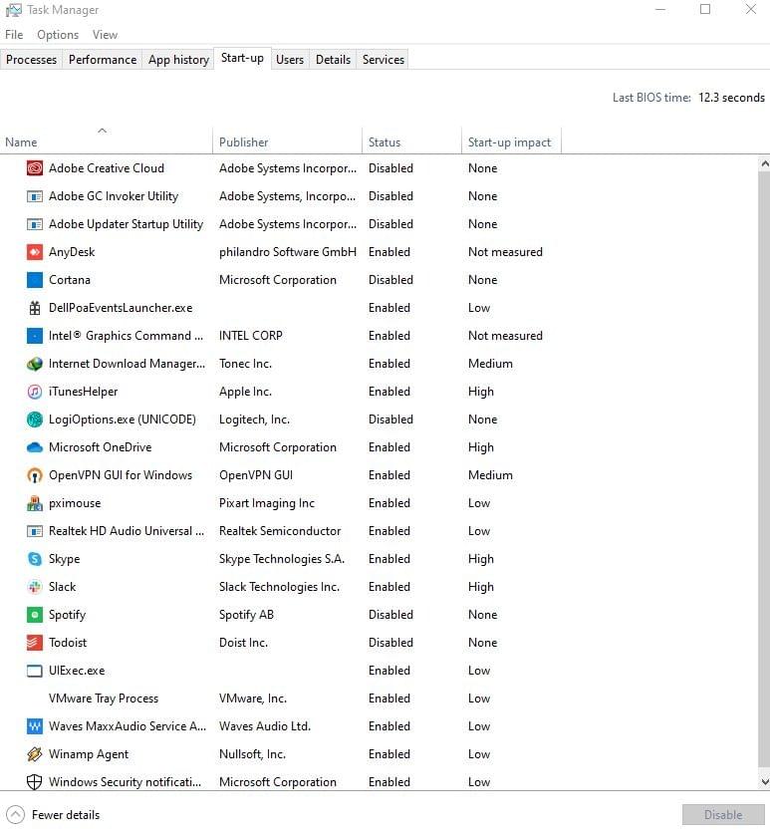Click the Microsoft OneDrive cloud icon
Image resolution: width=770 pixels, height=839 pixels.
point(35,447)
